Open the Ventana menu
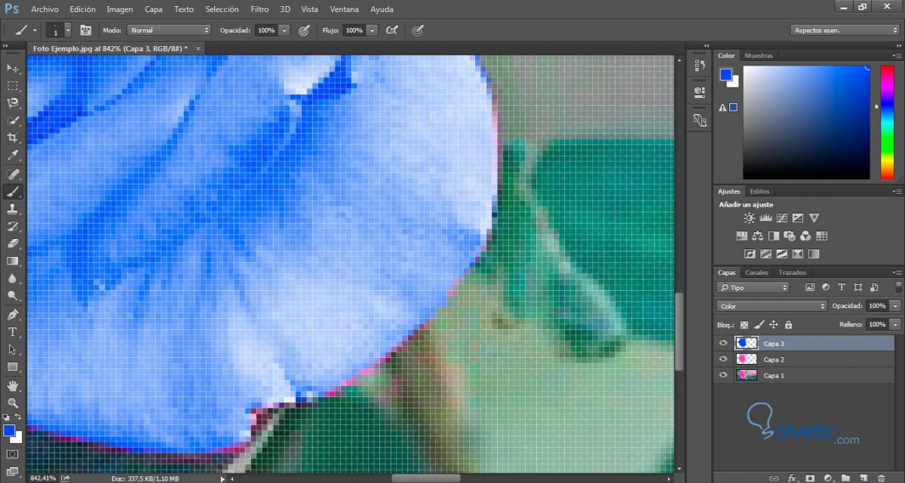This screenshot has width=905, height=483. coord(344,10)
